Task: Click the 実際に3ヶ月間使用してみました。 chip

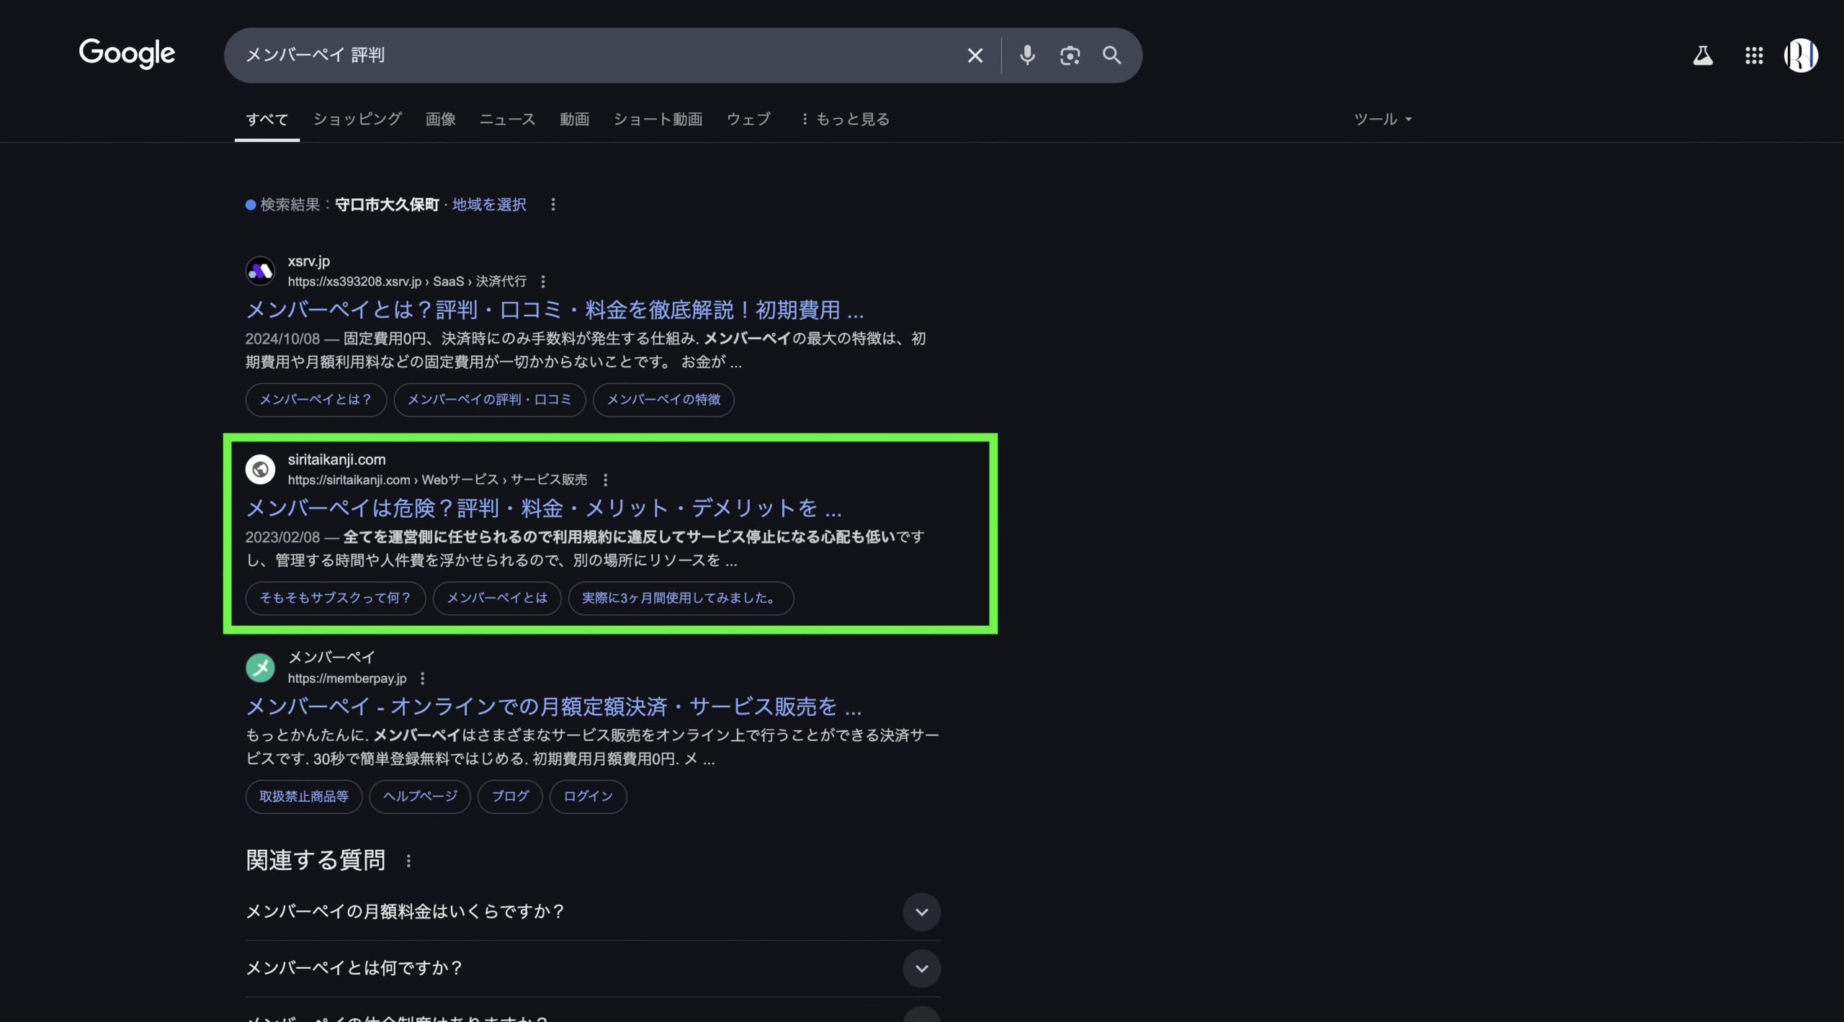Action: [681, 599]
